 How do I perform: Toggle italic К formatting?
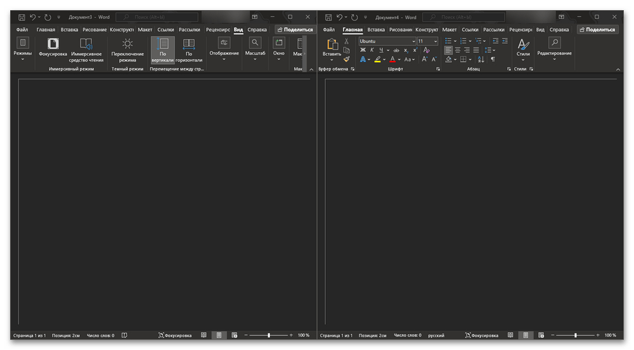[372, 50]
